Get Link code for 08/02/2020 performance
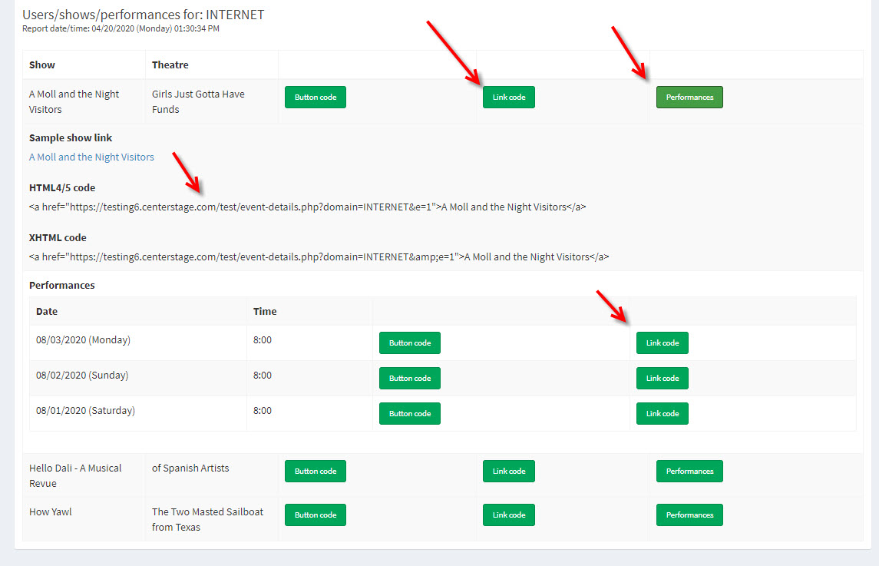The image size is (879, 566). [662, 378]
